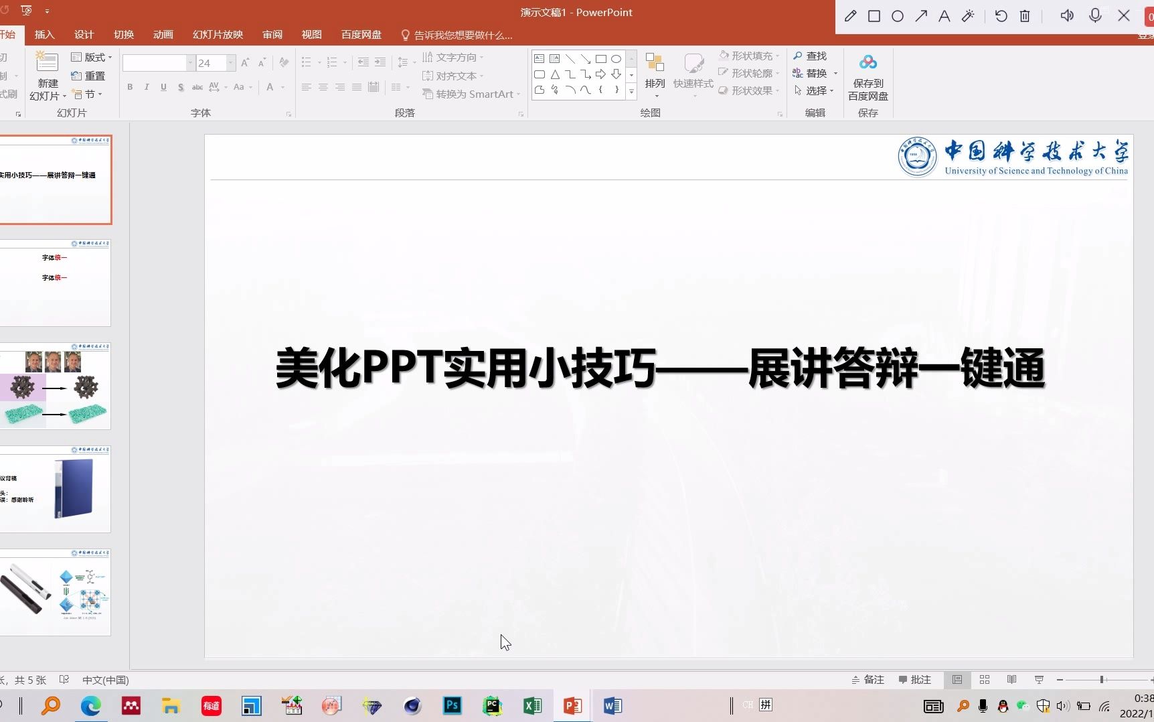This screenshot has width=1154, height=722.
Task: Open the 插入 ribbon tab
Action: [44, 34]
